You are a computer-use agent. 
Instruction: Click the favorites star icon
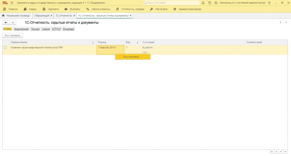pos(216,3)
